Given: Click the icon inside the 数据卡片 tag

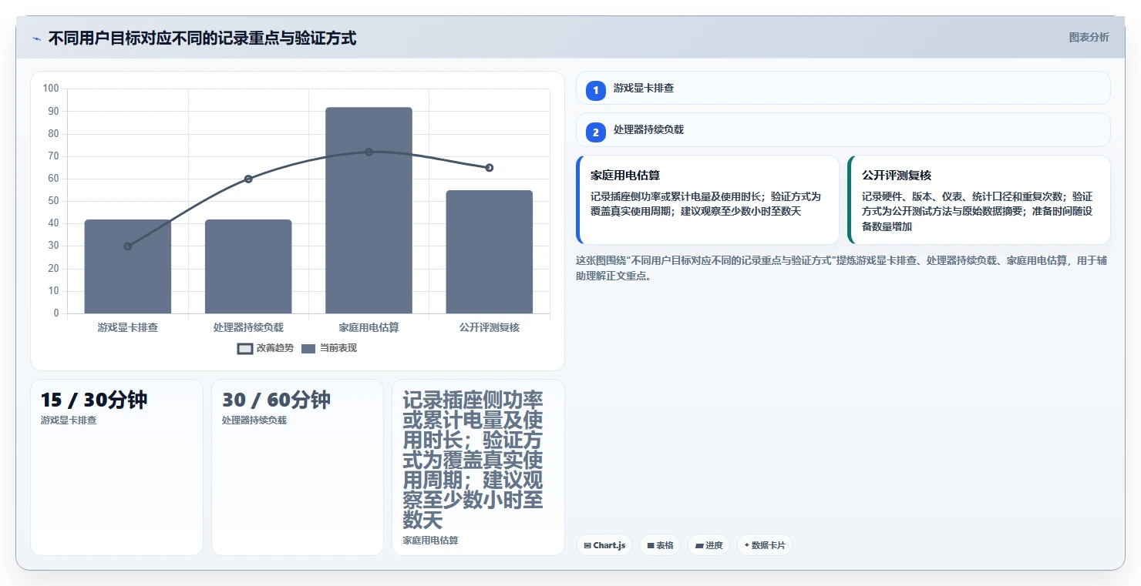Looking at the screenshot, I should click(747, 545).
